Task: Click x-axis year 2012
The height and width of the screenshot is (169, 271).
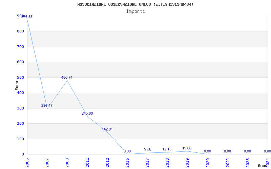Action: (x=107, y=163)
